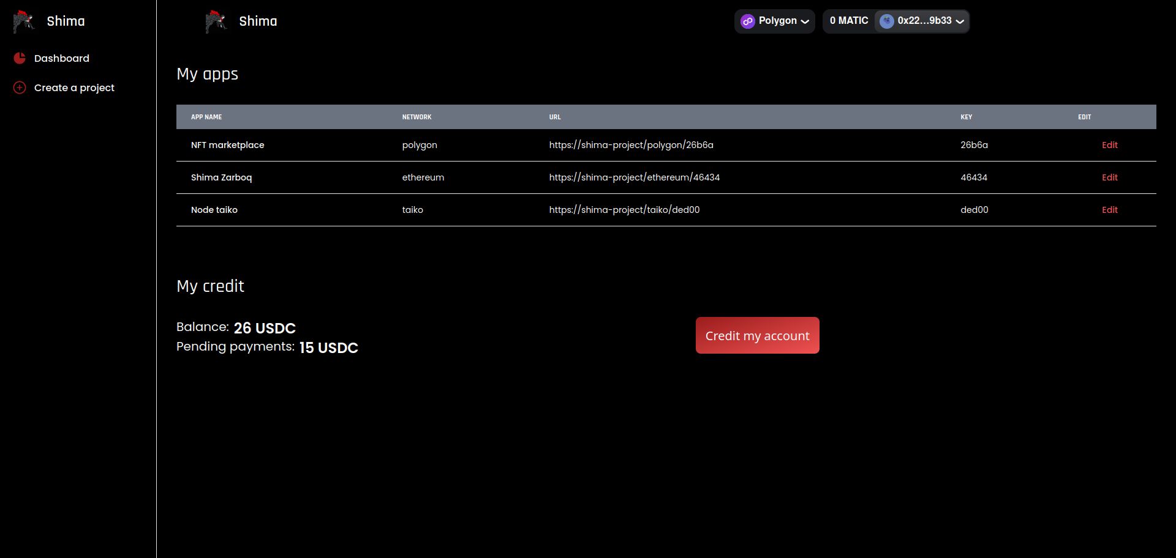This screenshot has height=558, width=1176.
Task: Click the APP NAME column header
Action: 206,117
